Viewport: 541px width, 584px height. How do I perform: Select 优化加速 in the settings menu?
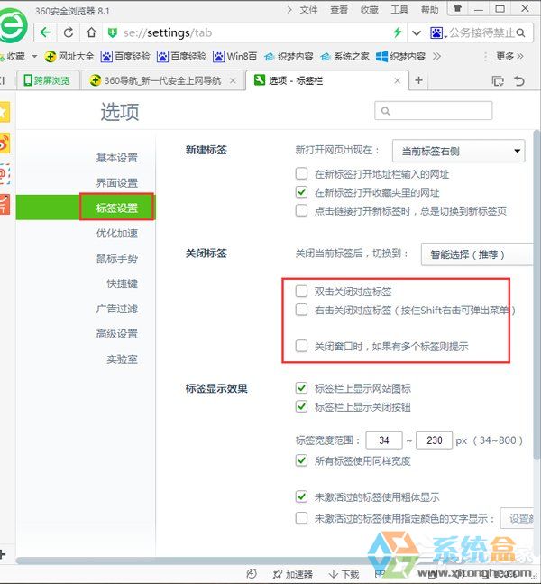(117, 233)
